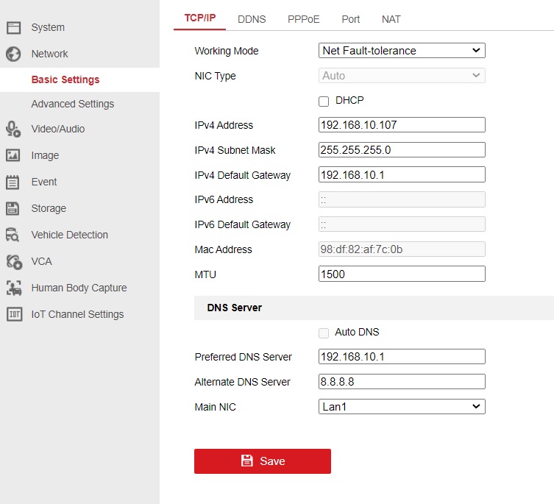Click the IPv4 Address input field
Image resolution: width=554 pixels, height=504 pixels.
(402, 125)
